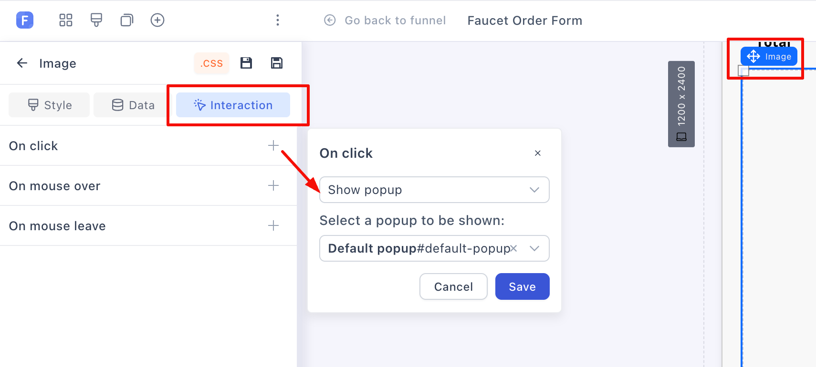816x367 pixels.
Task: Click the plus circle add element icon
Action: pyautogui.click(x=157, y=20)
